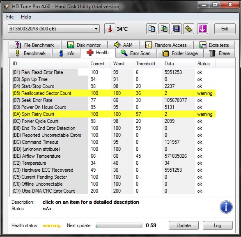Click the warning status of Reallocated Sector Count
Viewport: 241px width, 237px height.
click(x=205, y=93)
